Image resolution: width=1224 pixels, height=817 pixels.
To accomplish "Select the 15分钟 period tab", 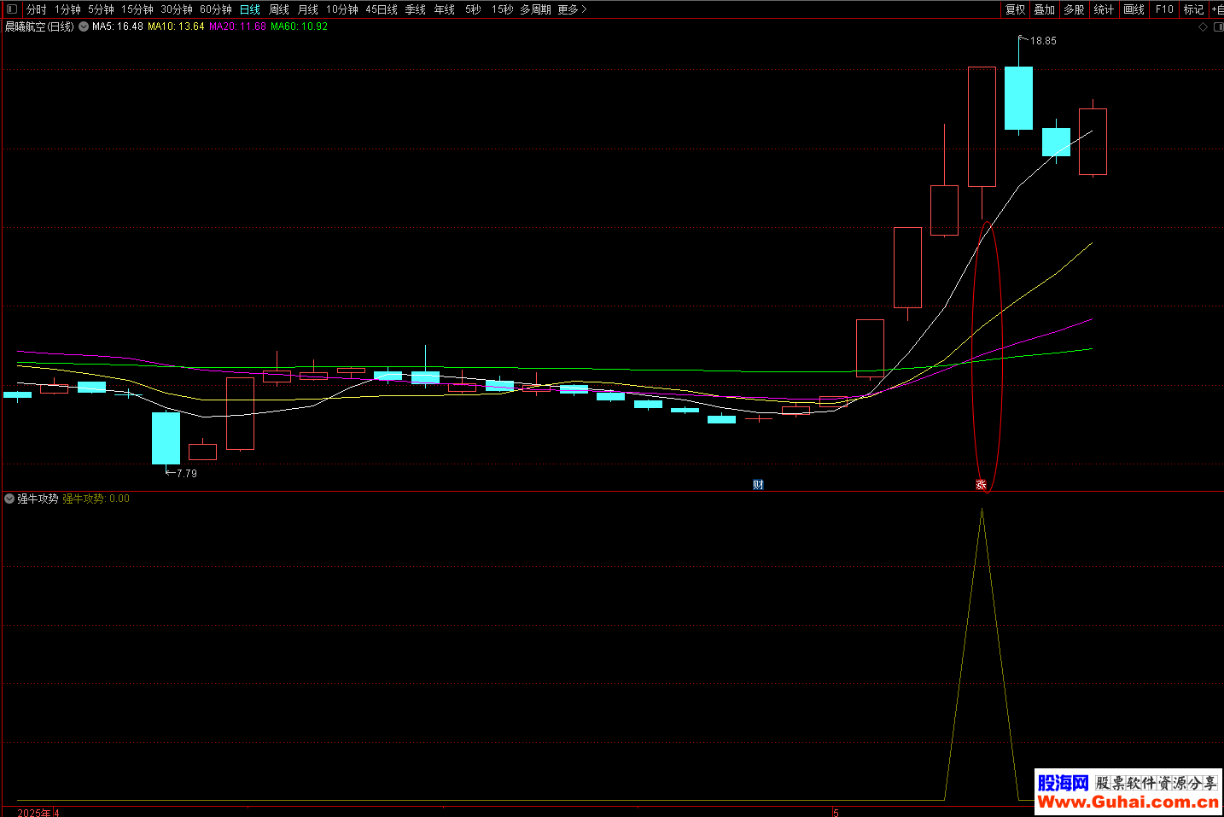I will pyautogui.click(x=137, y=9).
